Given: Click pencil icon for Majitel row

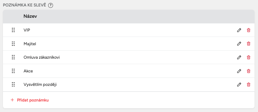Looking at the screenshot, I should (239, 44).
